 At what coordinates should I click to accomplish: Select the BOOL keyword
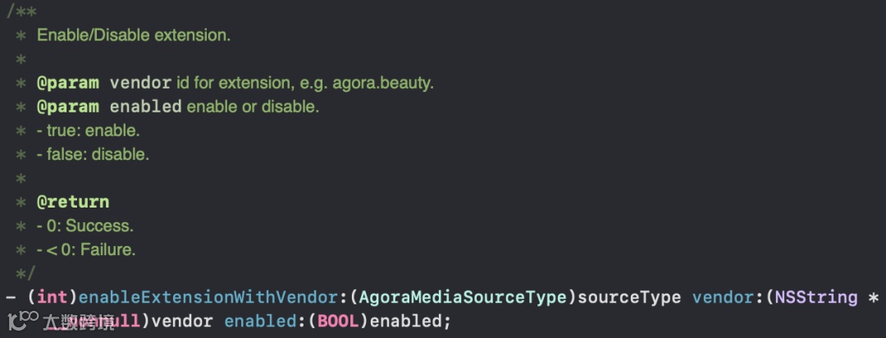click(338, 321)
